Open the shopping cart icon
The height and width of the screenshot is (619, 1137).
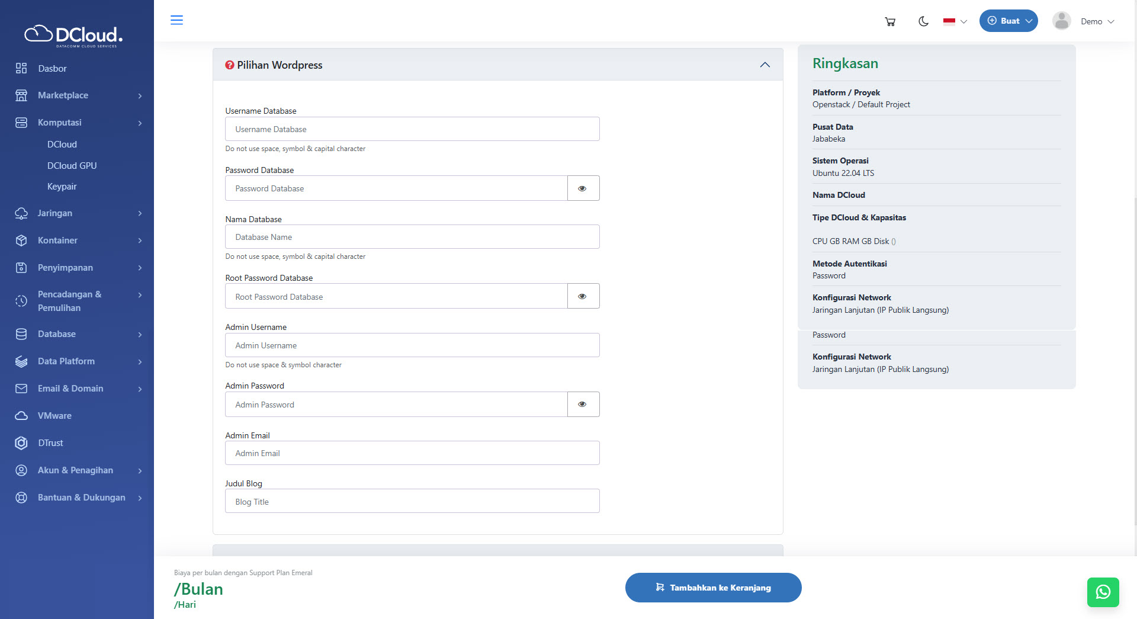889,21
